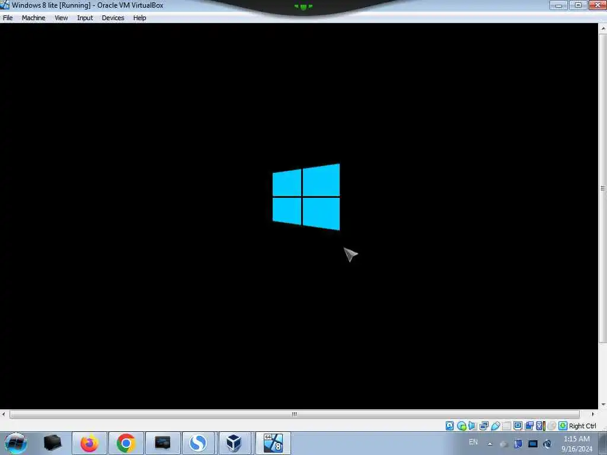Click the blue flag tray icon
The width and height of the screenshot is (607, 455).
pos(518,444)
